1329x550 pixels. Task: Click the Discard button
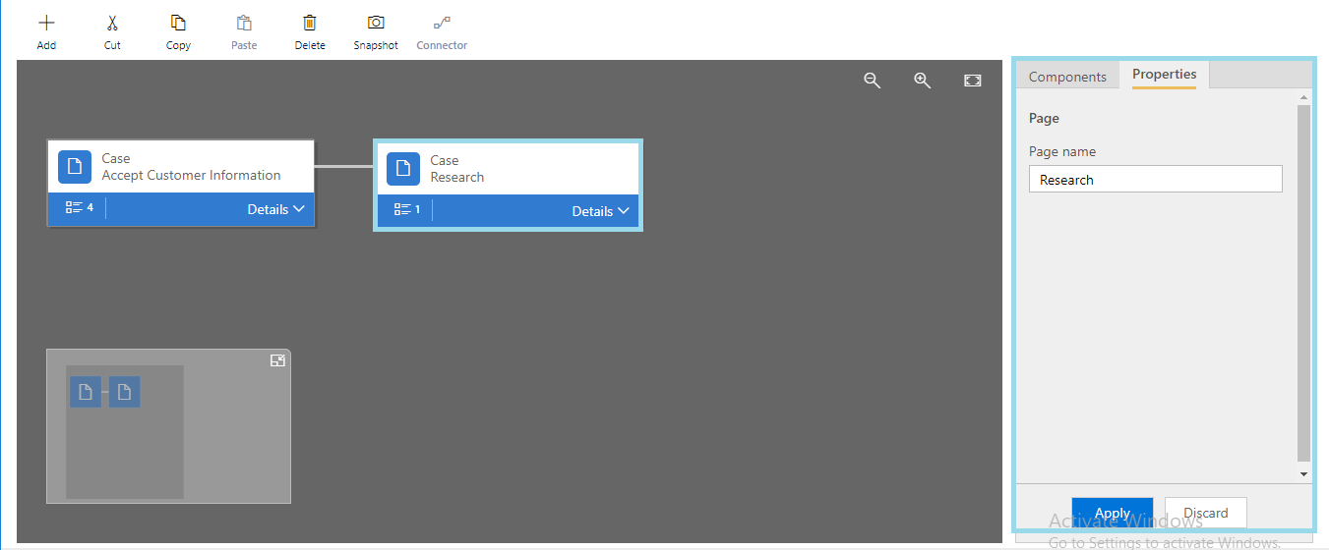(1205, 513)
